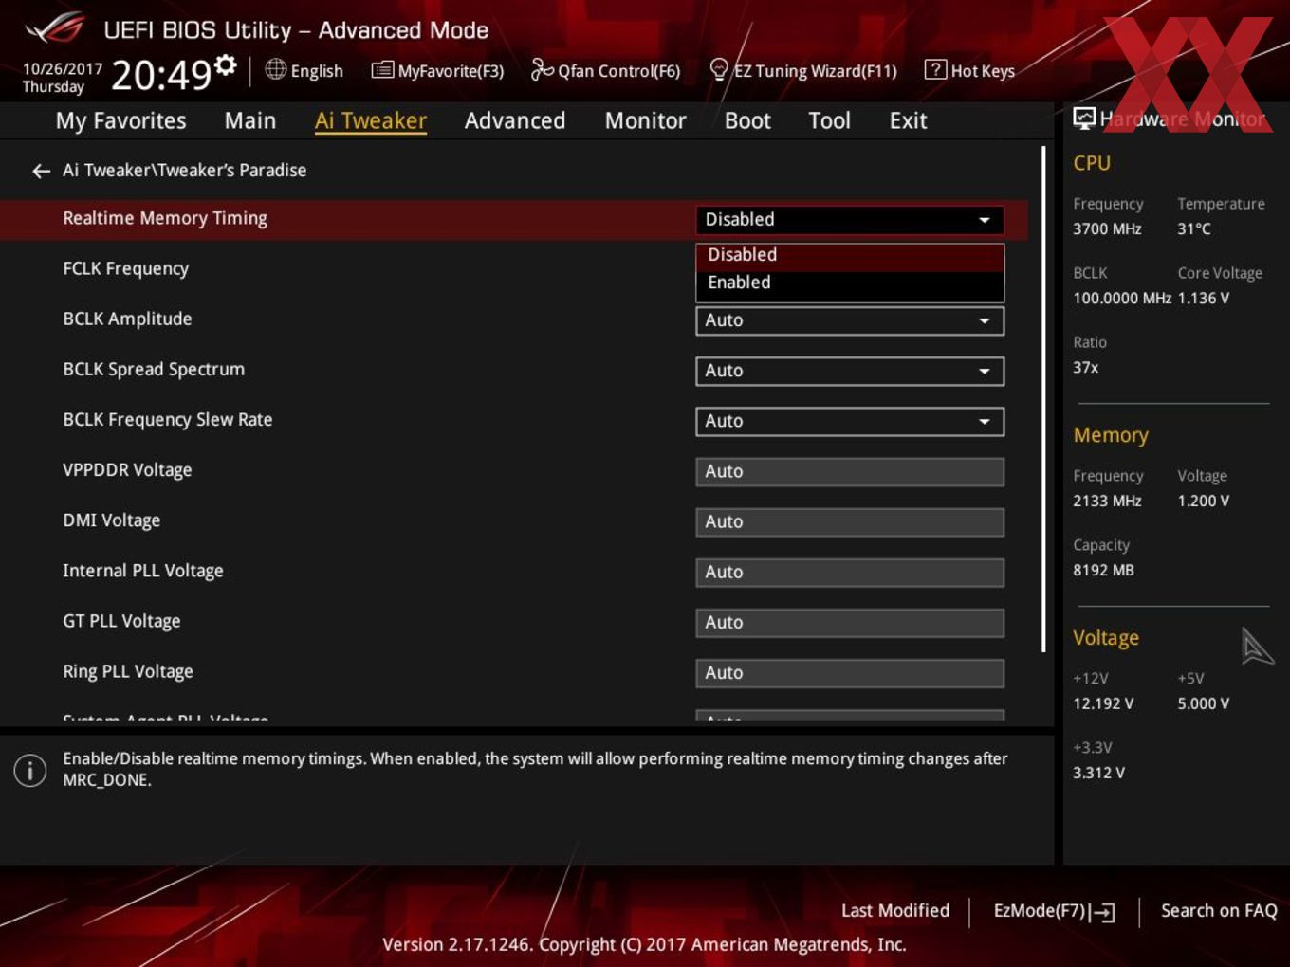Switch to EzMode(F7)

point(1054,911)
